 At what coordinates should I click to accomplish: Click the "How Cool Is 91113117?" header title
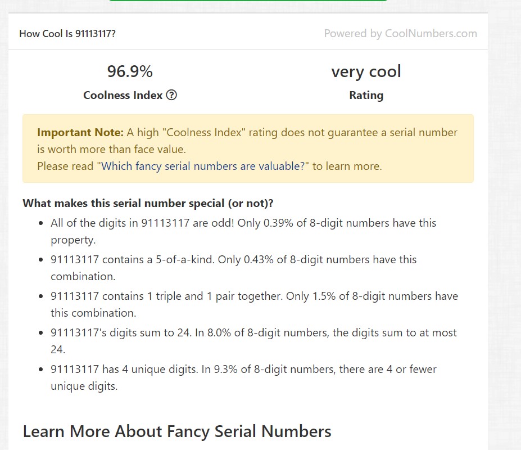[x=67, y=33]
